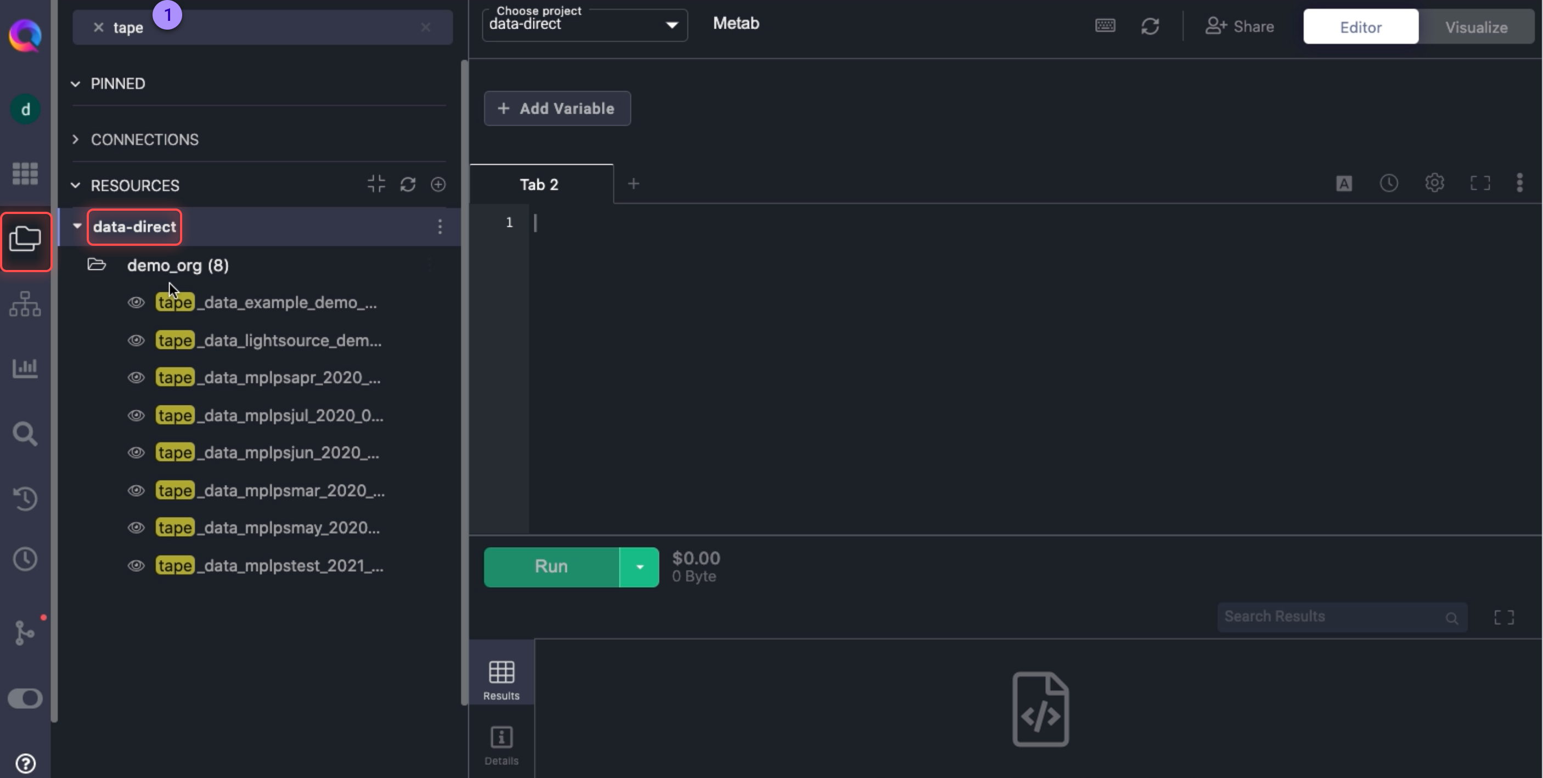Click the vertical scrollbar of resources panel

pos(464,384)
